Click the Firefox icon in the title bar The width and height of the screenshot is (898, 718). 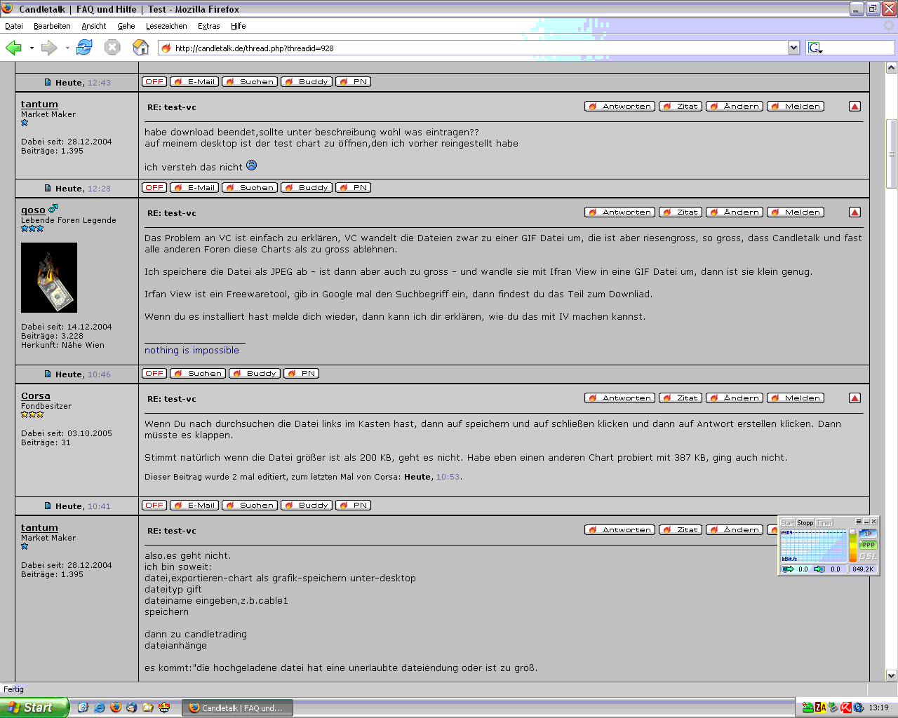tap(8, 8)
